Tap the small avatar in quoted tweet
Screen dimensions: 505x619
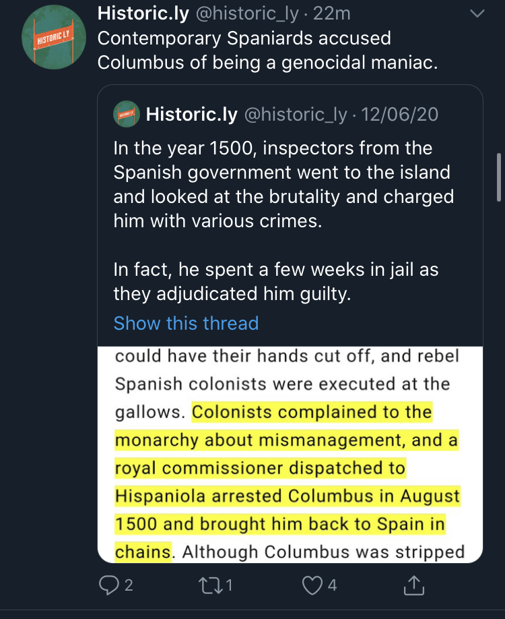127,114
